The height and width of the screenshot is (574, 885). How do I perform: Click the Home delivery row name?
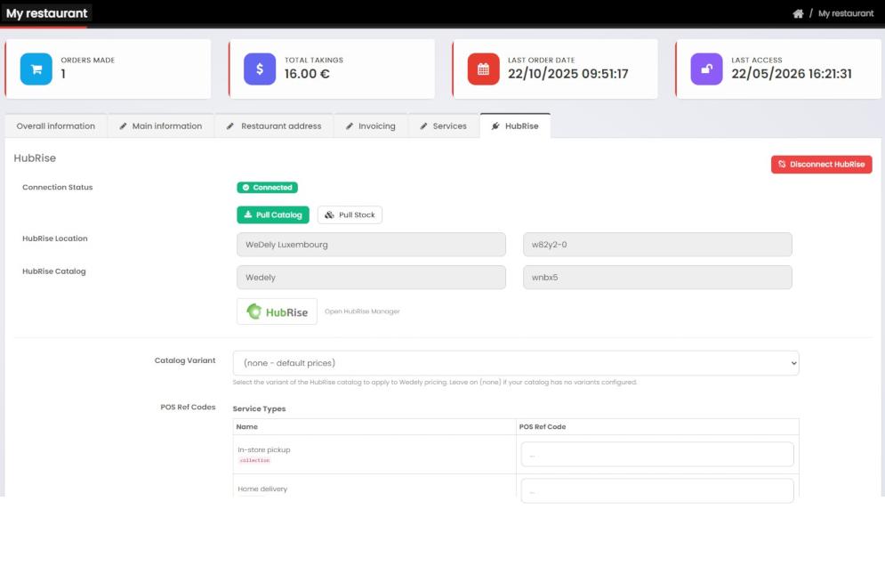coord(262,489)
